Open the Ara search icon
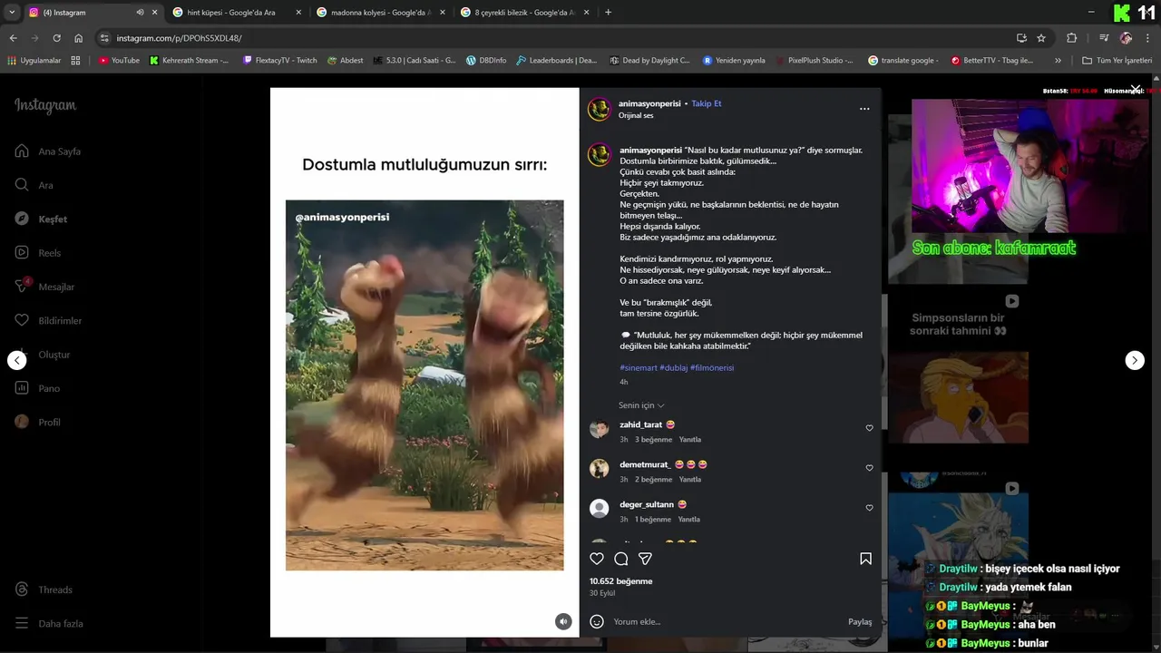Image resolution: width=1161 pixels, height=653 pixels. tap(22, 185)
